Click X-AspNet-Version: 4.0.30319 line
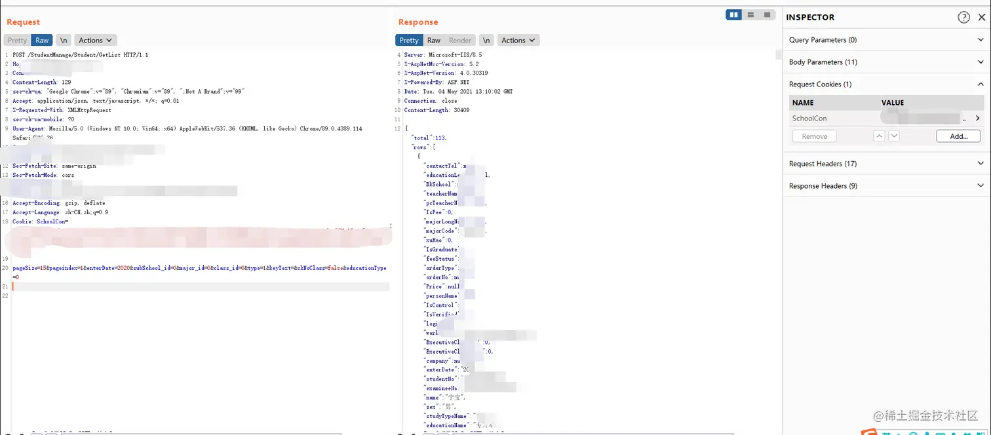This screenshot has width=991, height=435. point(446,73)
